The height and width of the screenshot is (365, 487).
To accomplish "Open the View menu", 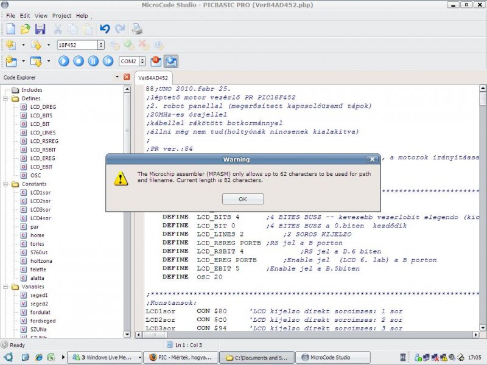I will (41, 16).
